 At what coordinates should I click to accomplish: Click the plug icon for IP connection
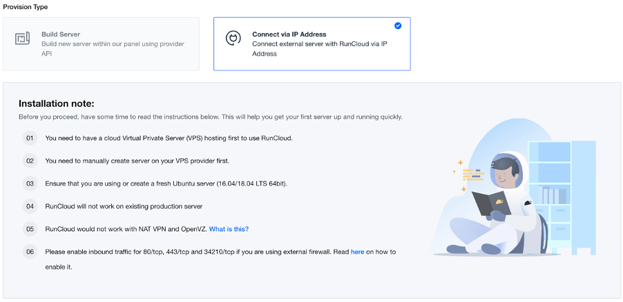click(233, 39)
